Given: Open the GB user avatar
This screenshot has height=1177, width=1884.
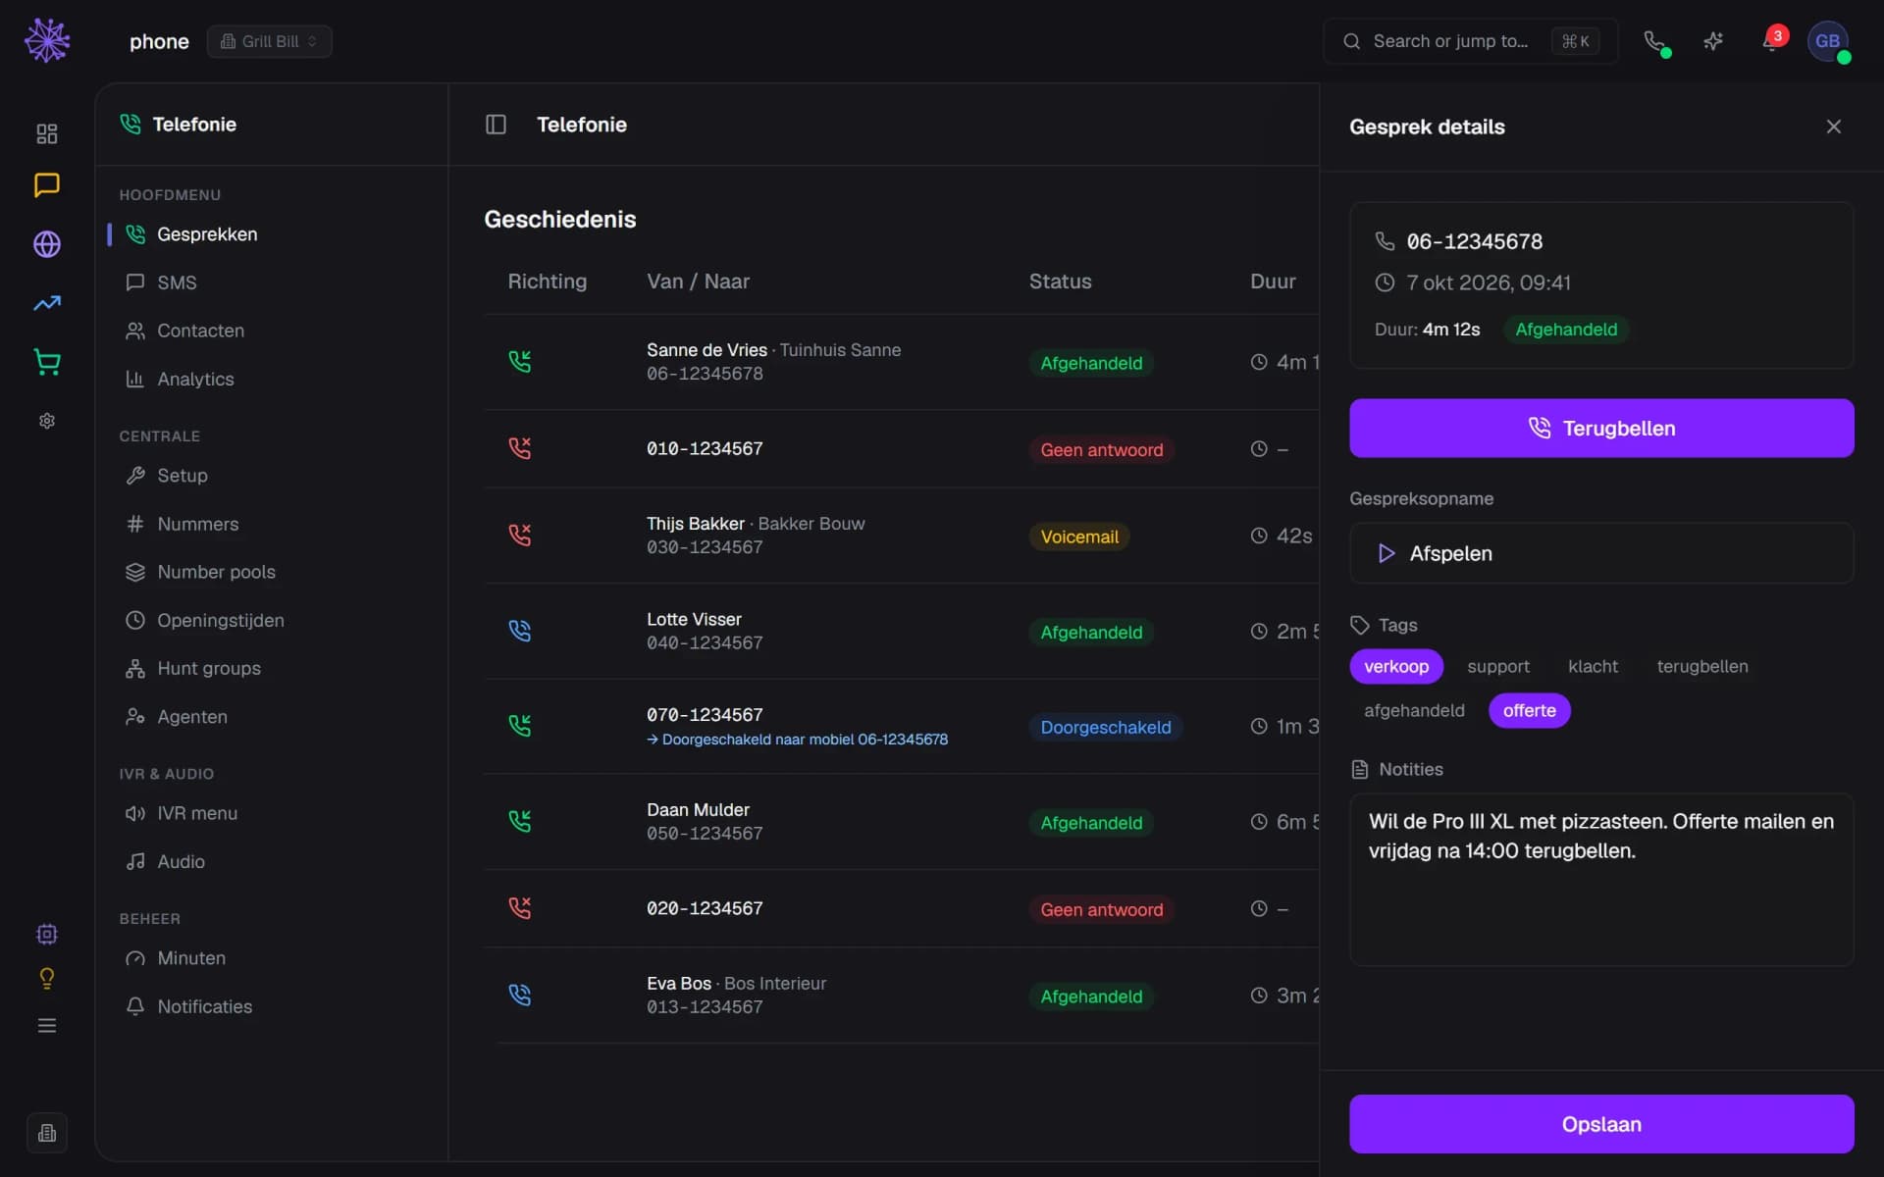Looking at the screenshot, I should click(x=1828, y=41).
